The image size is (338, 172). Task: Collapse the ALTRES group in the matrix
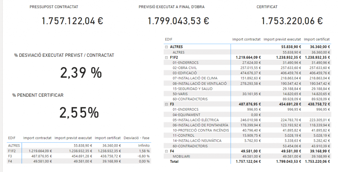coord(167,47)
